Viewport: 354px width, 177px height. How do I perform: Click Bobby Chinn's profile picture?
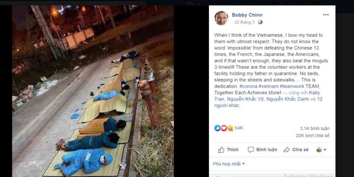tap(221, 18)
